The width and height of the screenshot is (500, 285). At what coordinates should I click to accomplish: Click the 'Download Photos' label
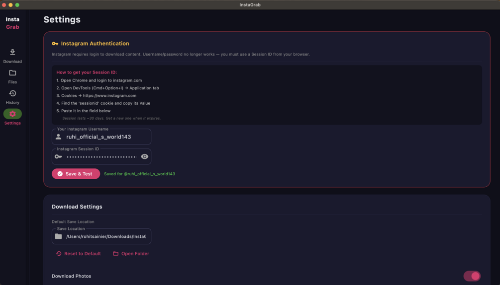72,276
